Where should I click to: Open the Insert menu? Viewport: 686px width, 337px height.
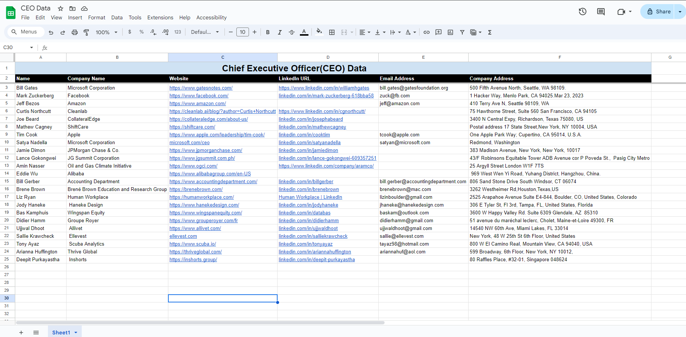(x=75, y=17)
